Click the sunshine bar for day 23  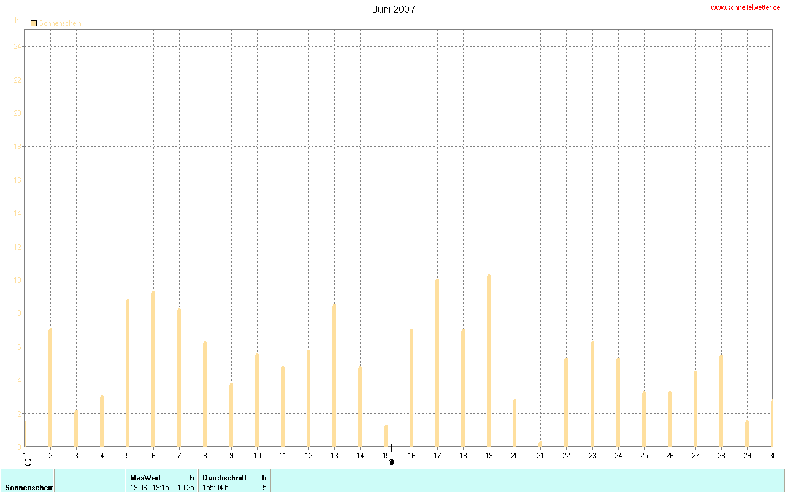pyautogui.click(x=592, y=394)
